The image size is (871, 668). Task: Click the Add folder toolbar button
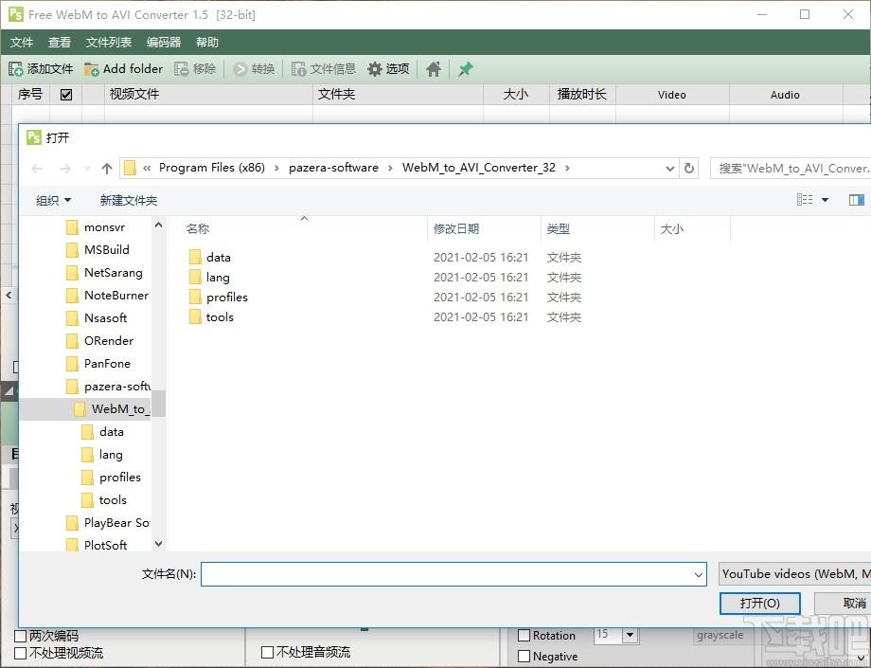[x=123, y=69]
